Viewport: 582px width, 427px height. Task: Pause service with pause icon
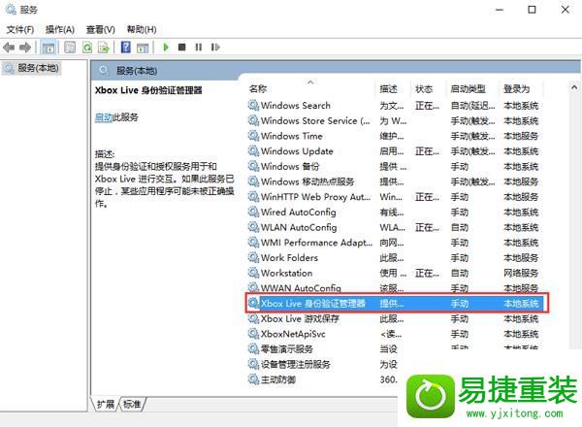click(x=199, y=48)
